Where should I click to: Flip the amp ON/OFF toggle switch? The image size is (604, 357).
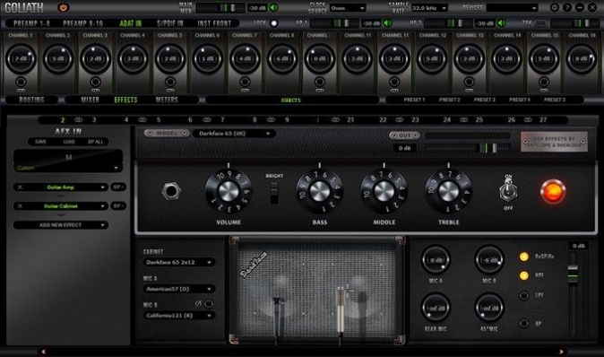[x=508, y=191]
